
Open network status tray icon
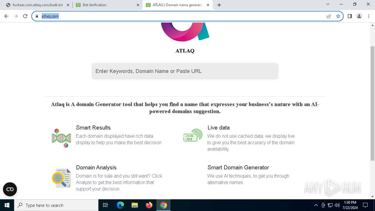tap(330, 205)
